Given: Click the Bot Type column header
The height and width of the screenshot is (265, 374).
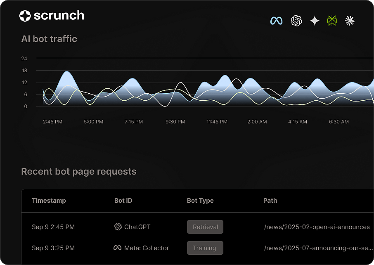Looking at the screenshot, I should (200, 201).
